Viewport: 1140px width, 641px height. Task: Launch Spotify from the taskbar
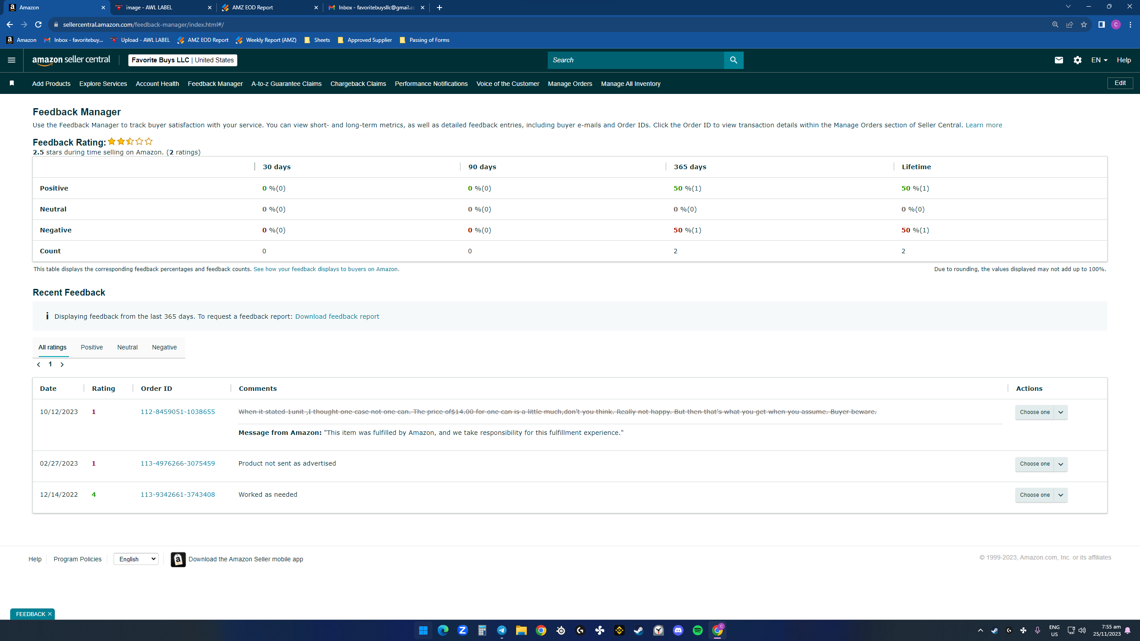(x=697, y=630)
